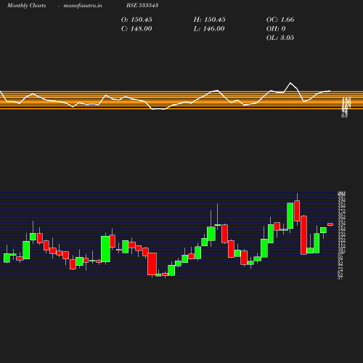Select the "BSE 533543" symbol text
This screenshot has width=363, height=363.
point(142,5)
